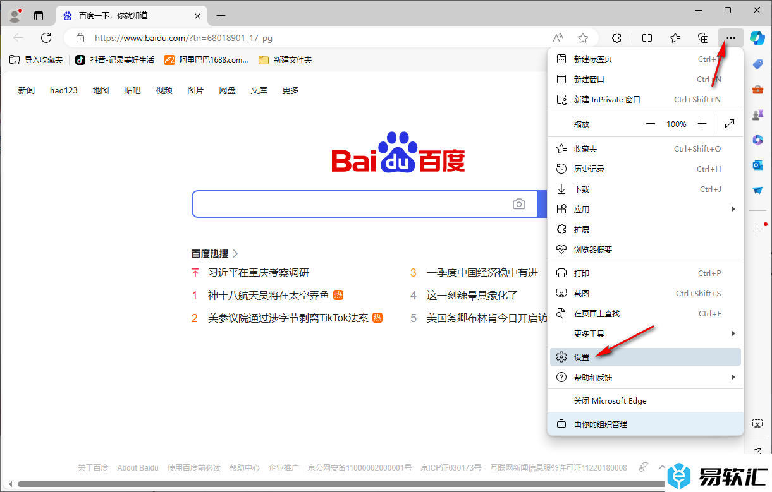
Task: Open the 导入收藏夹 bookmark
Action: [36, 60]
